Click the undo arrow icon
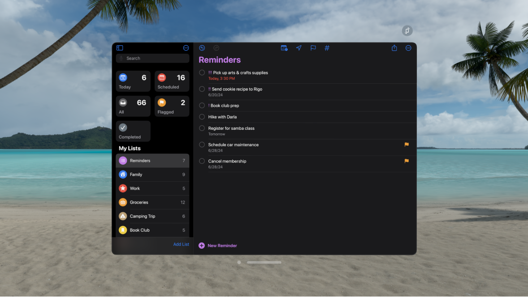The width and height of the screenshot is (528, 298). pyautogui.click(x=202, y=48)
